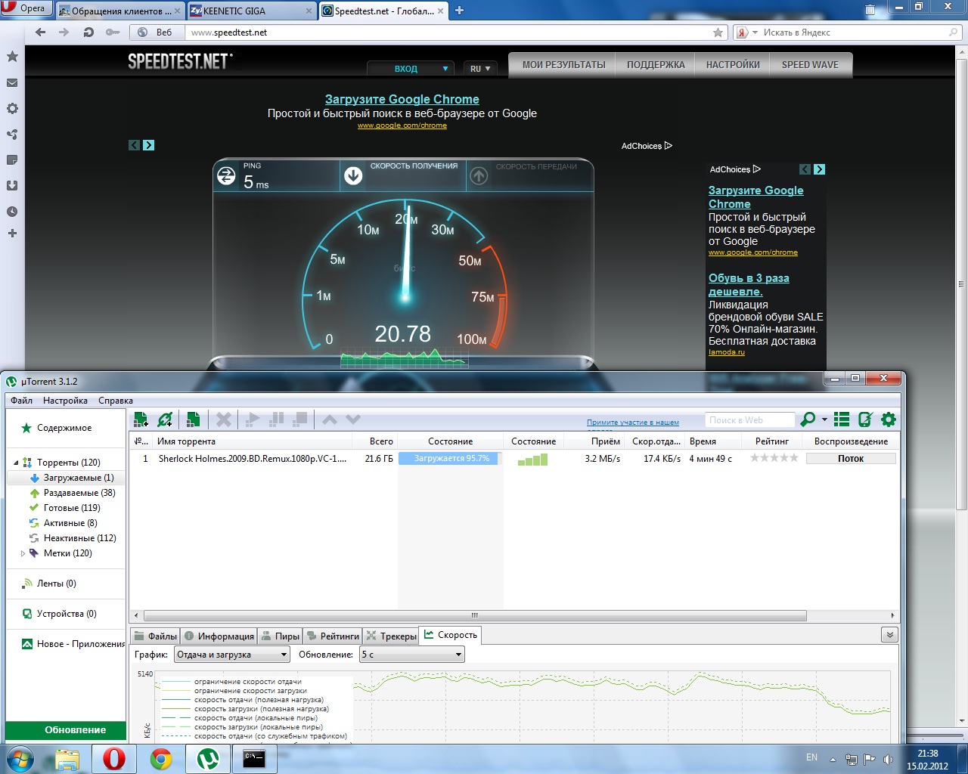Open Opera mail panel icon

pos(12,82)
